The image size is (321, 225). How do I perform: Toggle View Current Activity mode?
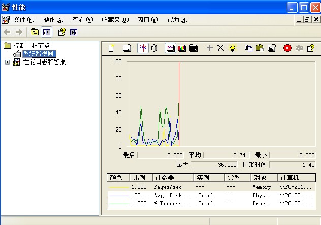coord(143,48)
